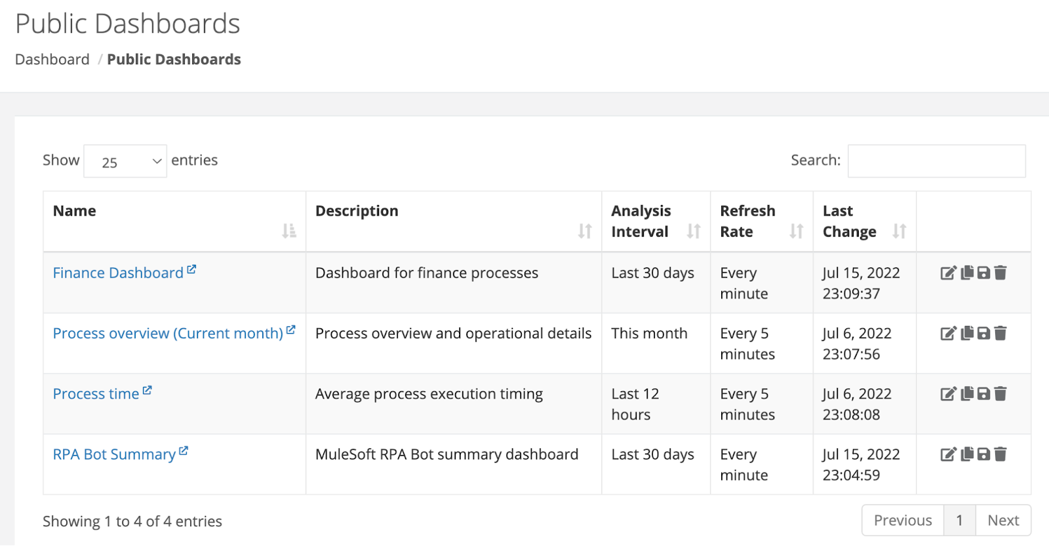Screen dimensions: 1049x546
Task: Open the Finance Dashboard link
Action: pos(118,273)
